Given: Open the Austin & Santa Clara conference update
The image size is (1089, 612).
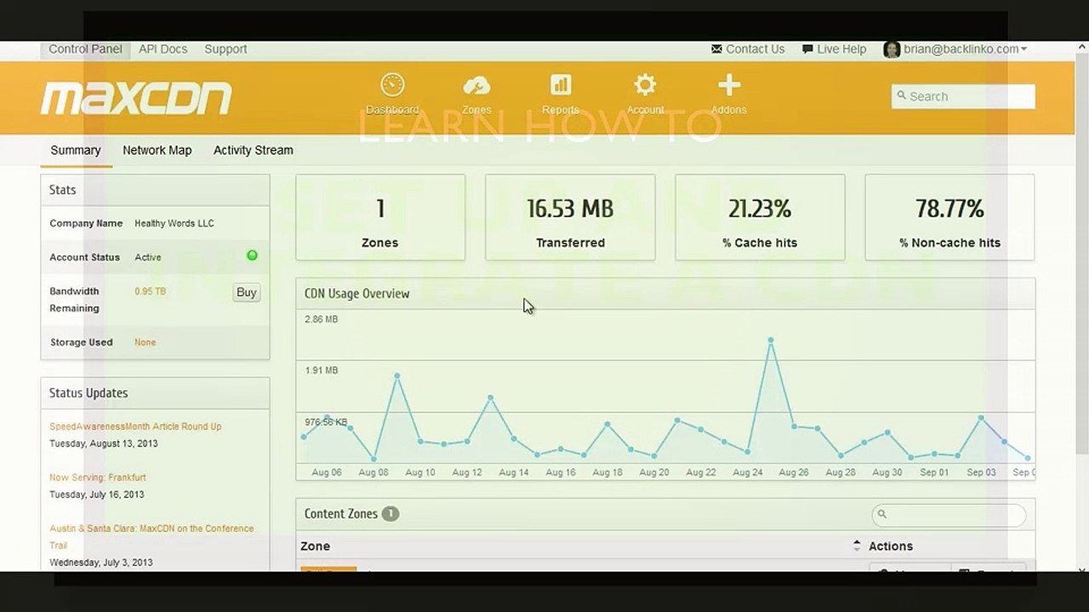Looking at the screenshot, I should (x=151, y=536).
